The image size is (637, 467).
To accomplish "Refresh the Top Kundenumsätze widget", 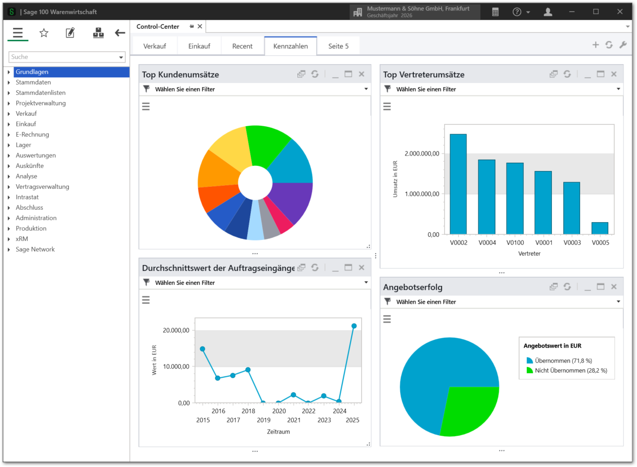I will click(315, 74).
